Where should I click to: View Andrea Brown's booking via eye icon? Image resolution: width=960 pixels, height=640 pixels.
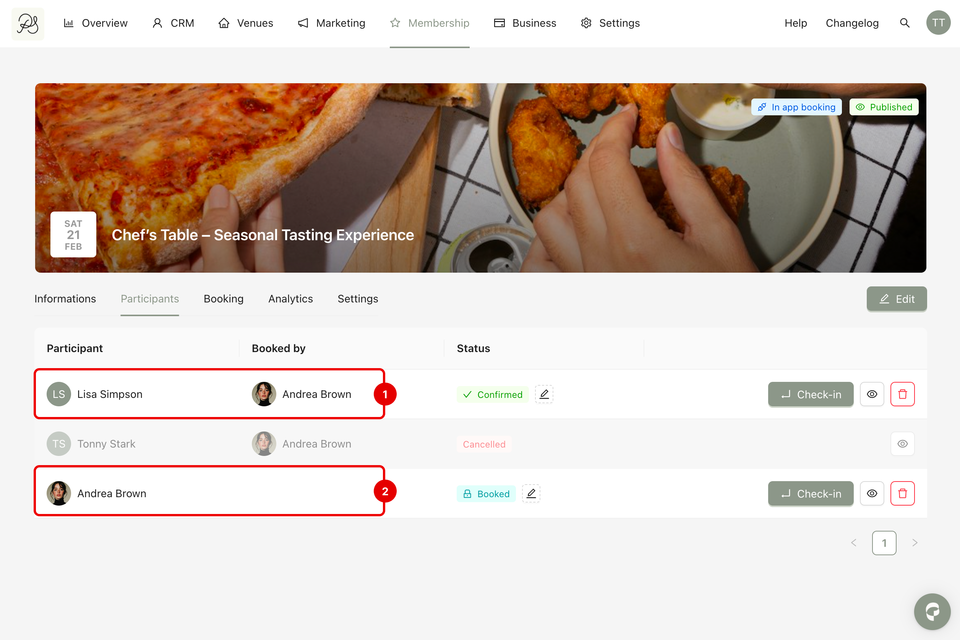(871, 493)
